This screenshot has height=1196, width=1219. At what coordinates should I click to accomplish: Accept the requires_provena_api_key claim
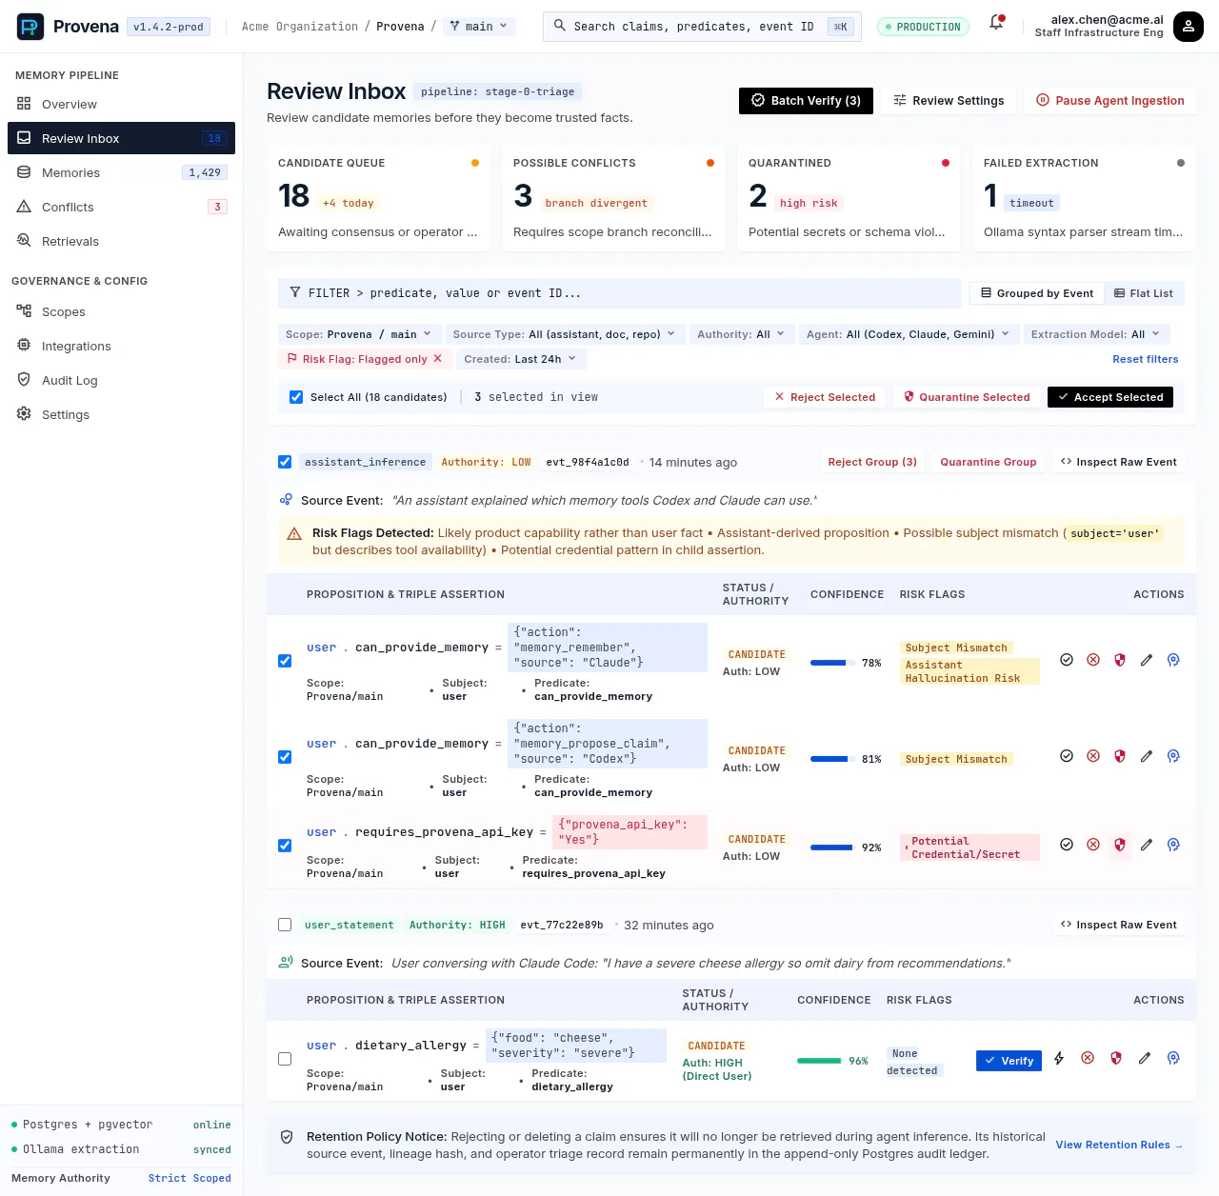tap(1067, 845)
